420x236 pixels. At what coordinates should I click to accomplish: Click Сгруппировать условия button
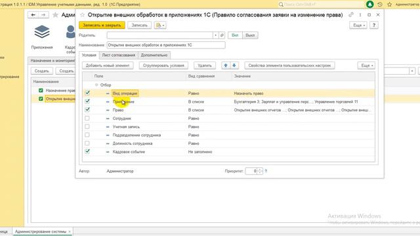click(x=163, y=66)
